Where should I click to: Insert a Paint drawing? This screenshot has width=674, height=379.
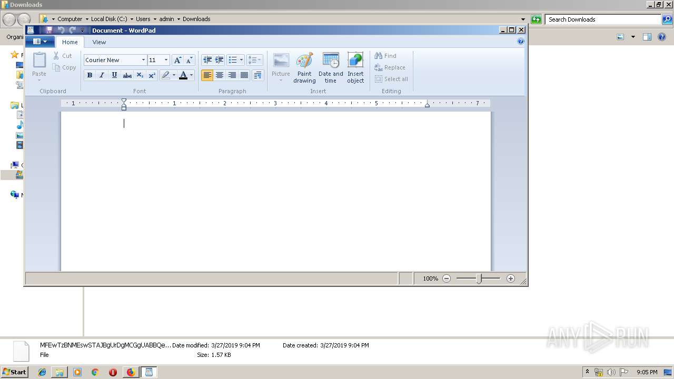[x=304, y=67]
